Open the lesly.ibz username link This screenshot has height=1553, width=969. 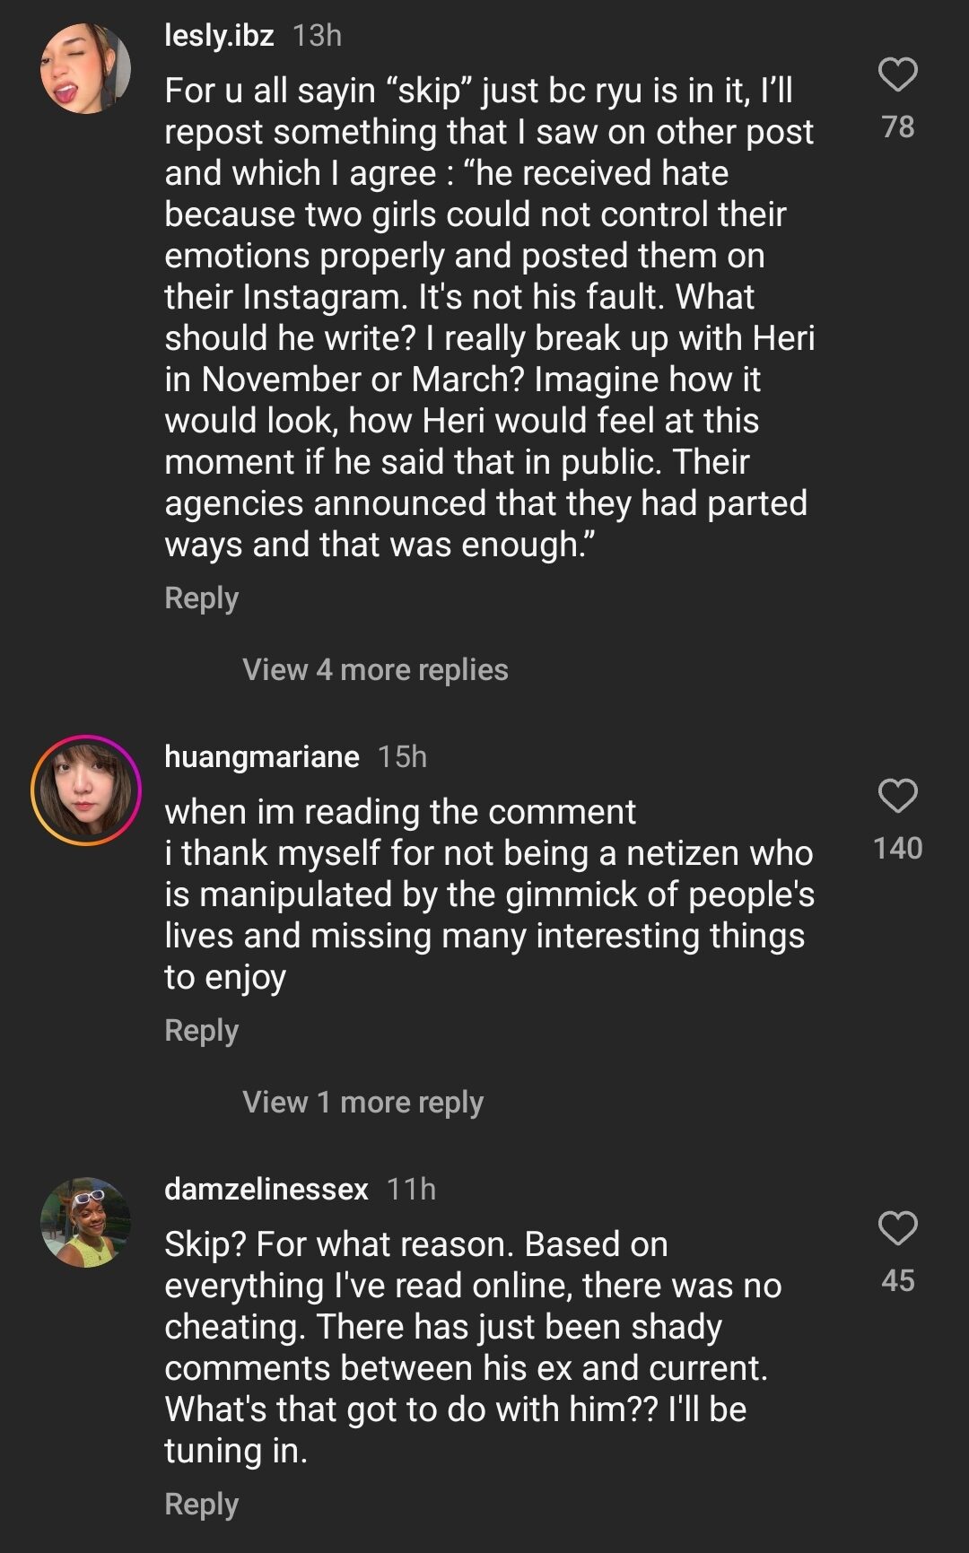[x=219, y=35]
